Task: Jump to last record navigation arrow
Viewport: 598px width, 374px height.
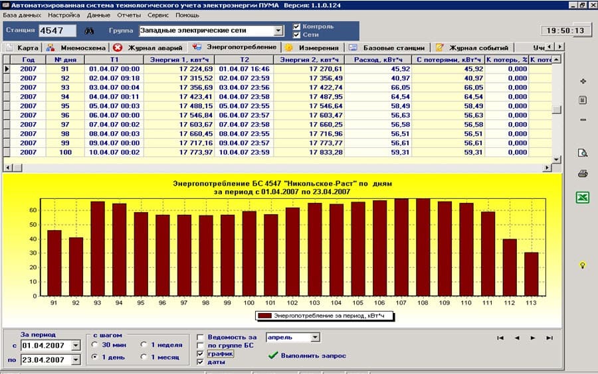Action: 549,338
